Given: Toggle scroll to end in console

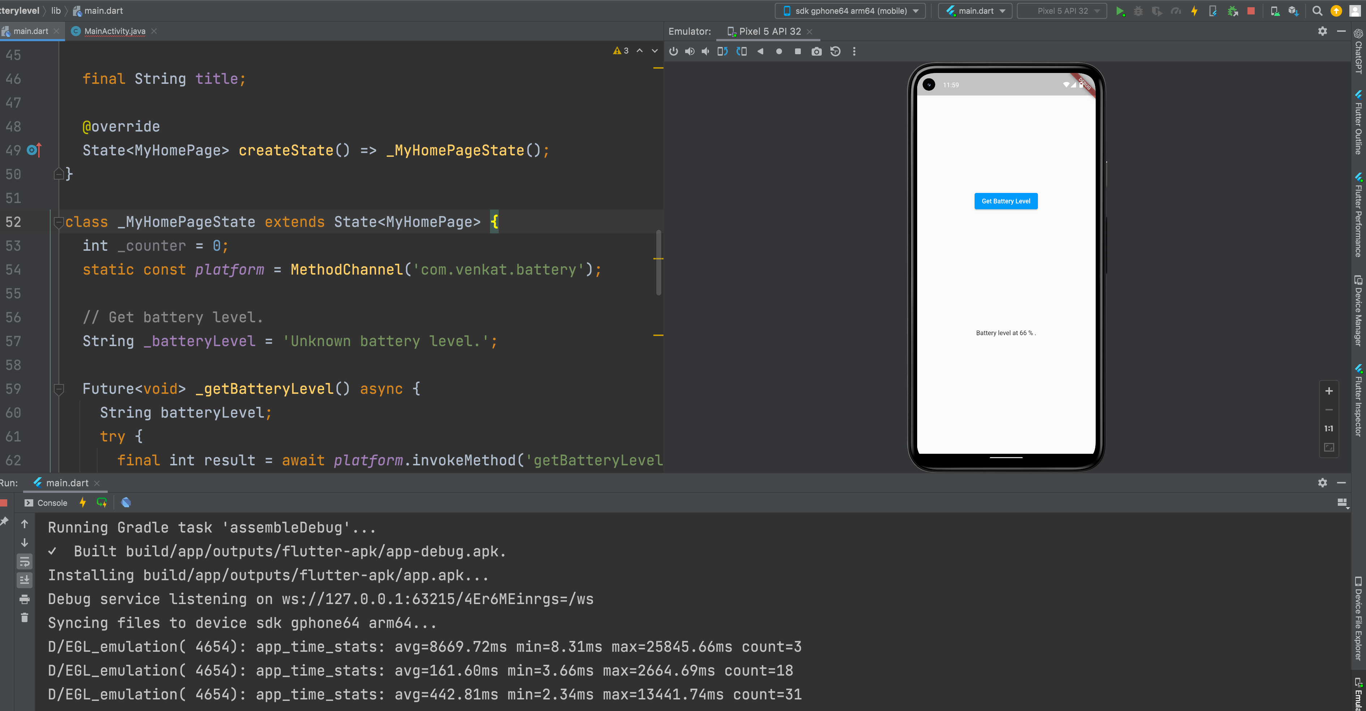Looking at the screenshot, I should [x=25, y=580].
